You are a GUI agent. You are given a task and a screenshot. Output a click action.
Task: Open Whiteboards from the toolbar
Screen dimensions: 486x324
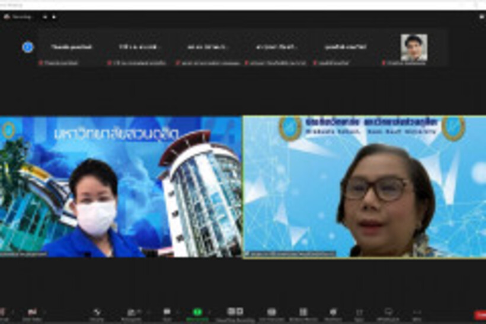[x=388, y=314]
